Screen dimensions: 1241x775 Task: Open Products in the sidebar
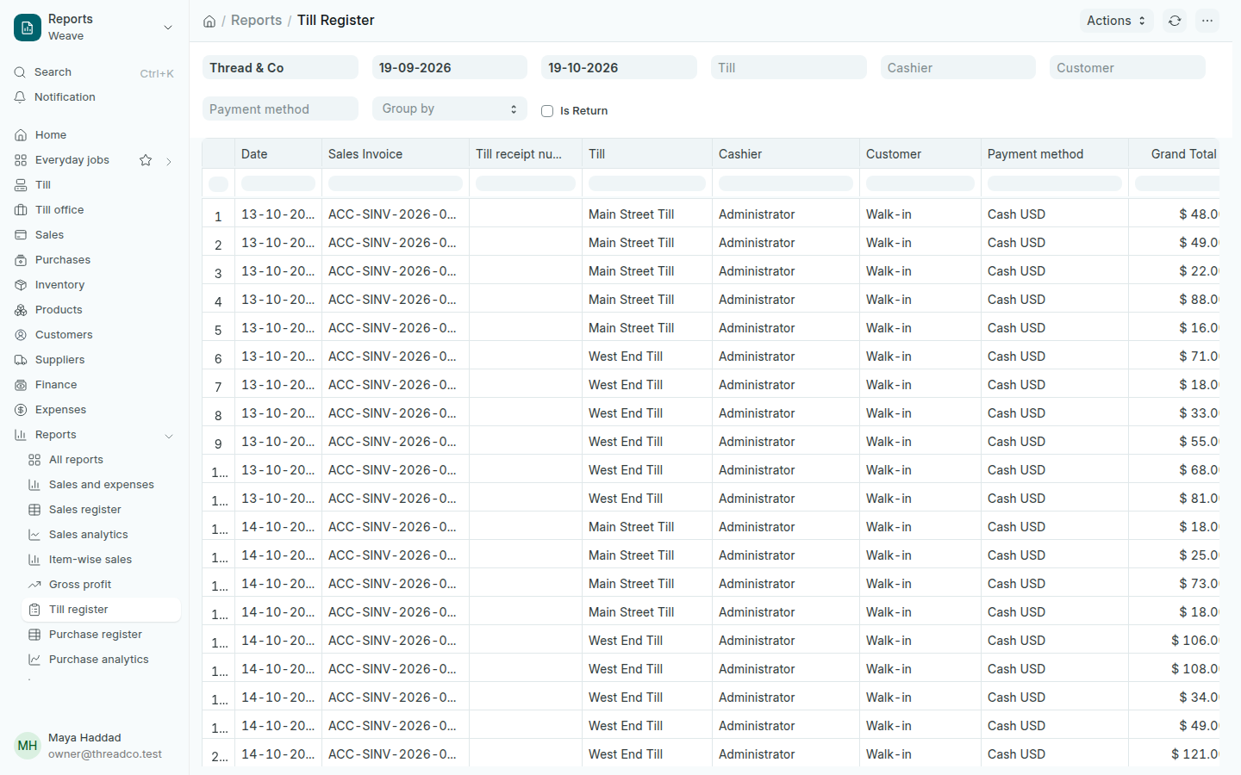(94, 310)
